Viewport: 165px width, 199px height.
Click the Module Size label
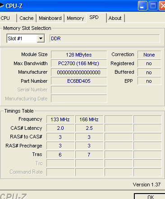[34, 54]
